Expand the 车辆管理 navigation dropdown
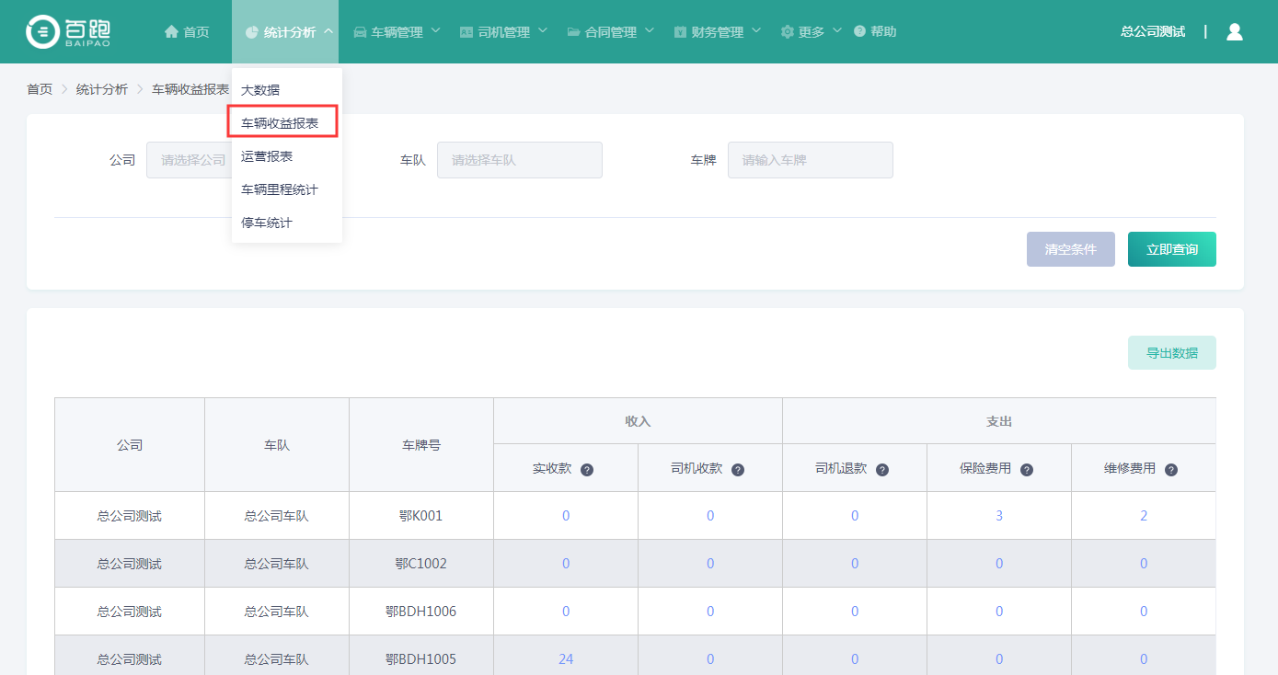Screen dimensions: 1278x675 397,32
